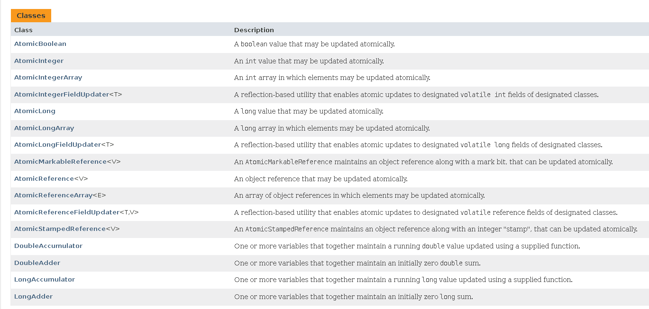This screenshot has width=649, height=309.
Task: Open the AtomicIntegerArray class page
Action: coord(48,77)
